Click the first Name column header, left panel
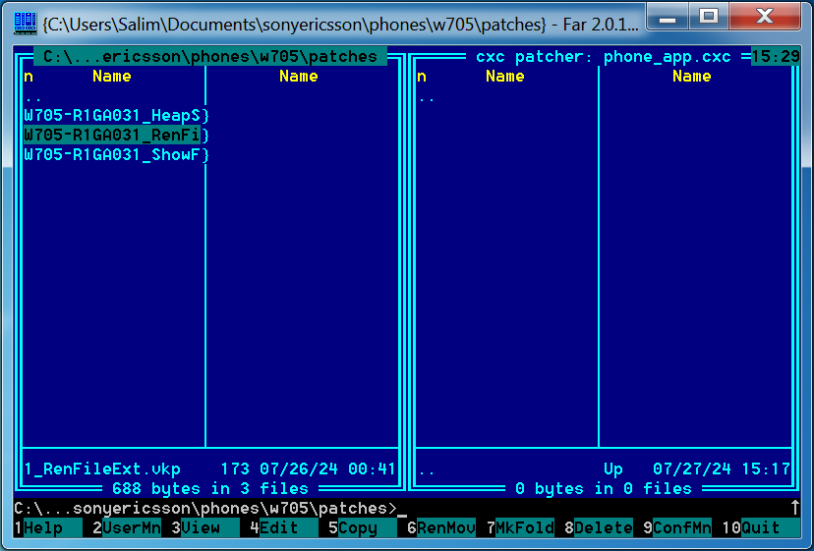The image size is (814, 551). 112,77
